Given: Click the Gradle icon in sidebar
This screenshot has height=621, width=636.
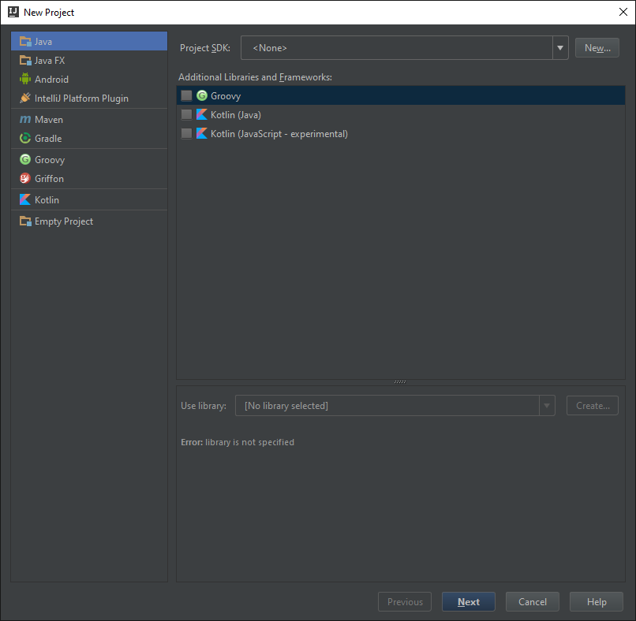Looking at the screenshot, I should pyautogui.click(x=25, y=138).
